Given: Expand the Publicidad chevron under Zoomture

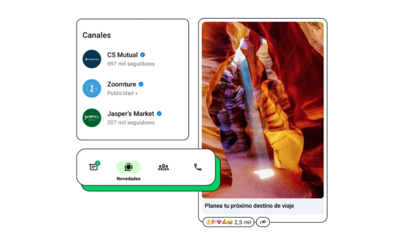Looking at the screenshot, I should point(136,93).
